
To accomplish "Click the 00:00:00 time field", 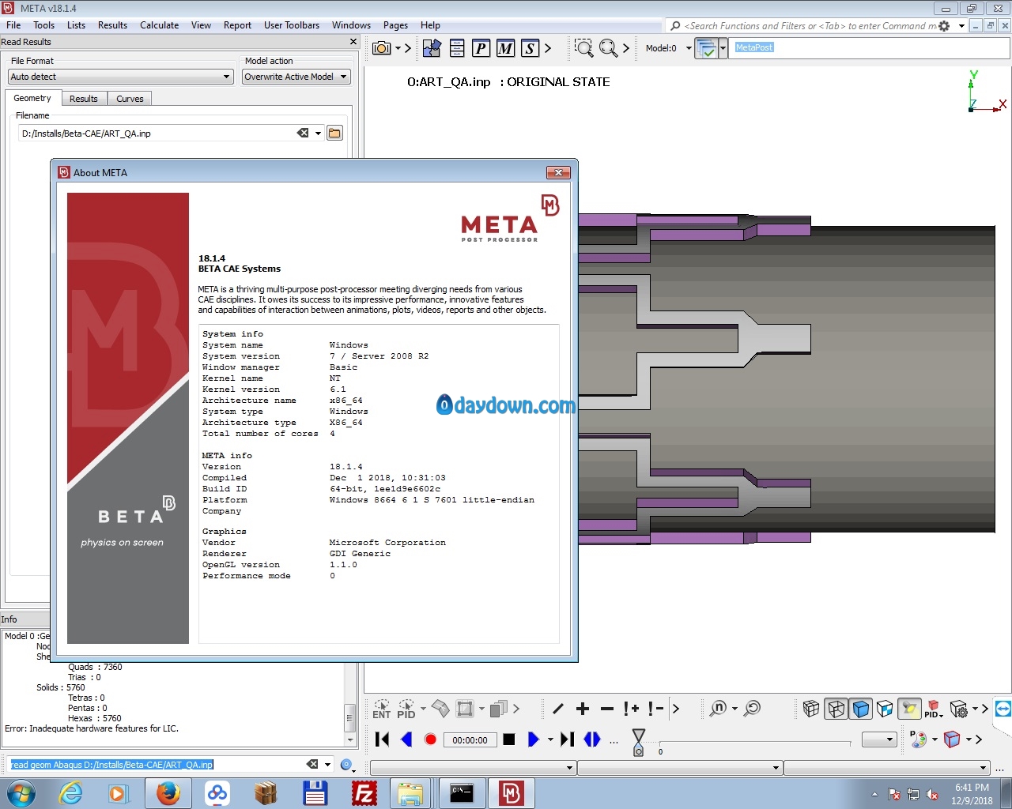I will click(470, 740).
